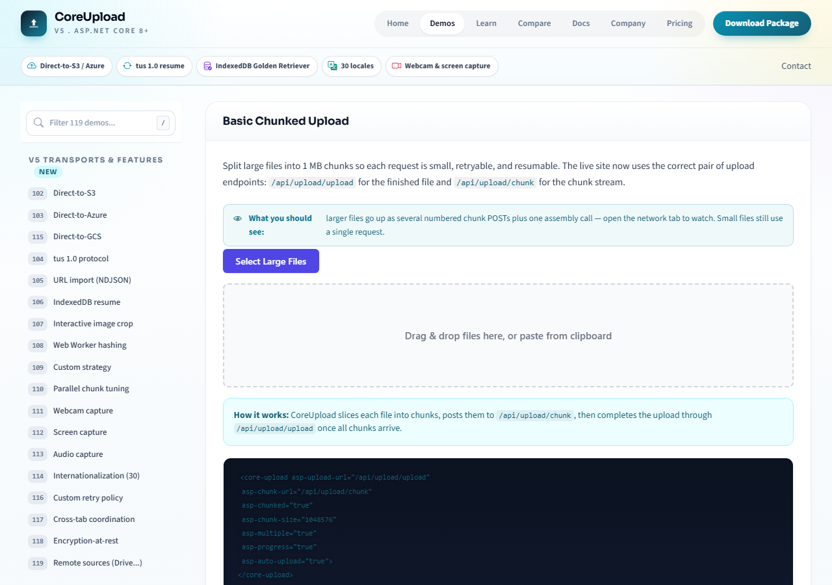Click the translate icon beside 30 locales
The height and width of the screenshot is (585, 832).
coord(333,66)
